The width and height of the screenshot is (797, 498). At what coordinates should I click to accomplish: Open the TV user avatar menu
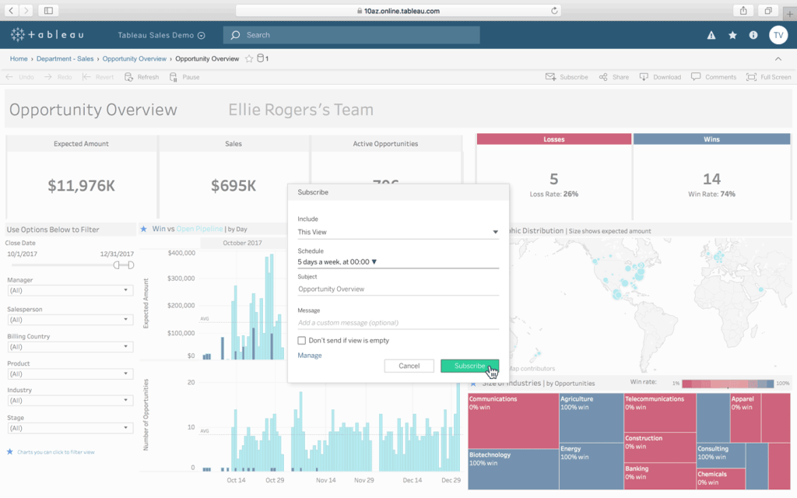pyautogui.click(x=778, y=35)
